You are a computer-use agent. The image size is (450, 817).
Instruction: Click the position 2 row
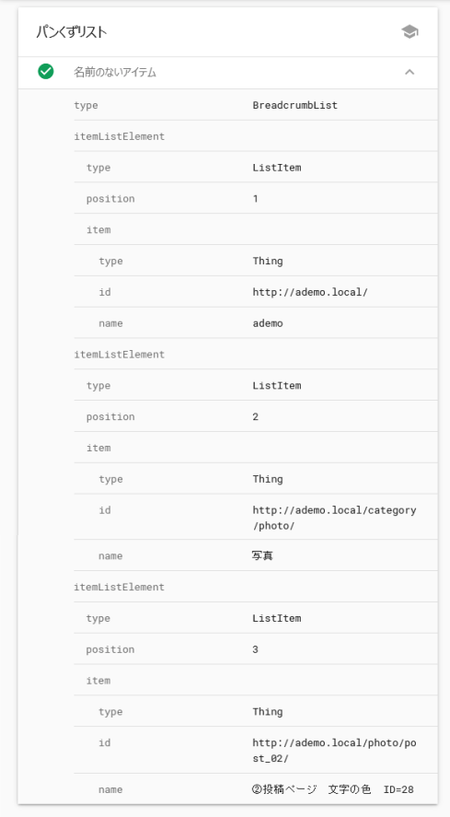261,416
